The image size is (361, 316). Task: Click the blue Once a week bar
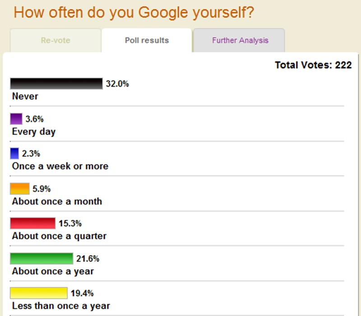point(14,153)
